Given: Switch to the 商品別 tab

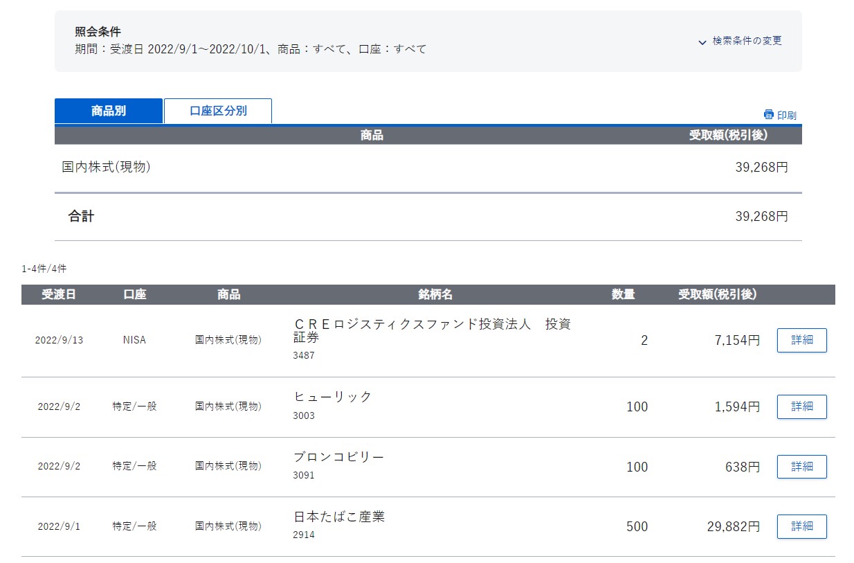Looking at the screenshot, I should [x=109, y=111].
